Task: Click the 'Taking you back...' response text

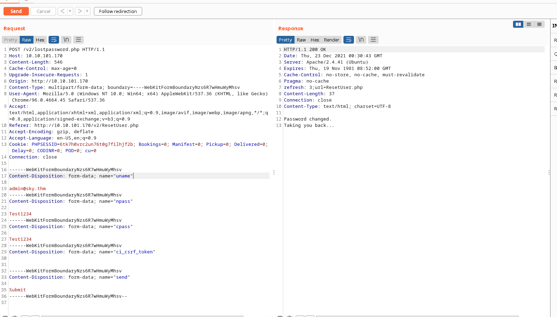Action: 309,125
